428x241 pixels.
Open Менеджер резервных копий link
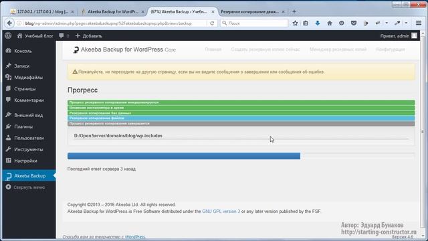(338, 50)
